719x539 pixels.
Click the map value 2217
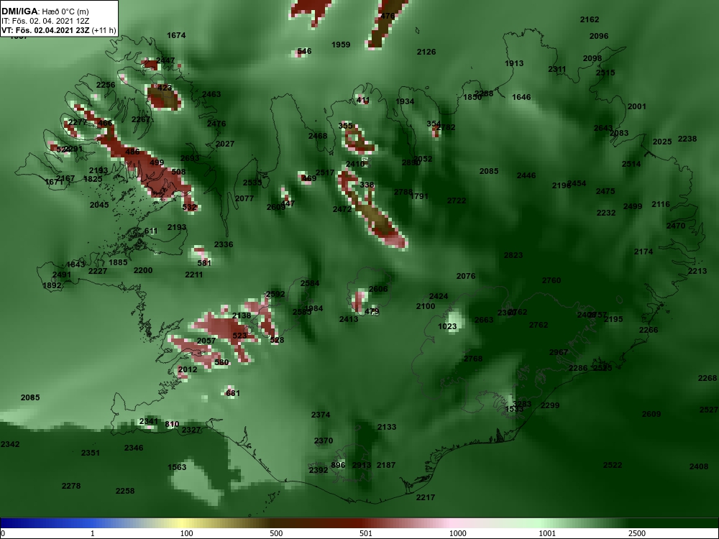(x=425, y=497)
